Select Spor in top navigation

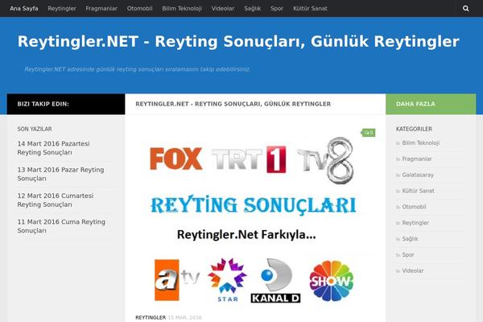point(277,9)
